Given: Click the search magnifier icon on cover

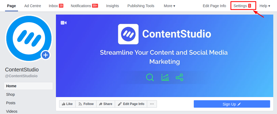Looking at the screenshot, I should pyautogui.click(x=150, y=77).
